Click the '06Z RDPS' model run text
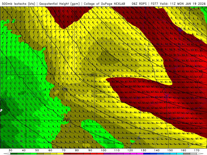The image size is (207, 155). point(139,4)
